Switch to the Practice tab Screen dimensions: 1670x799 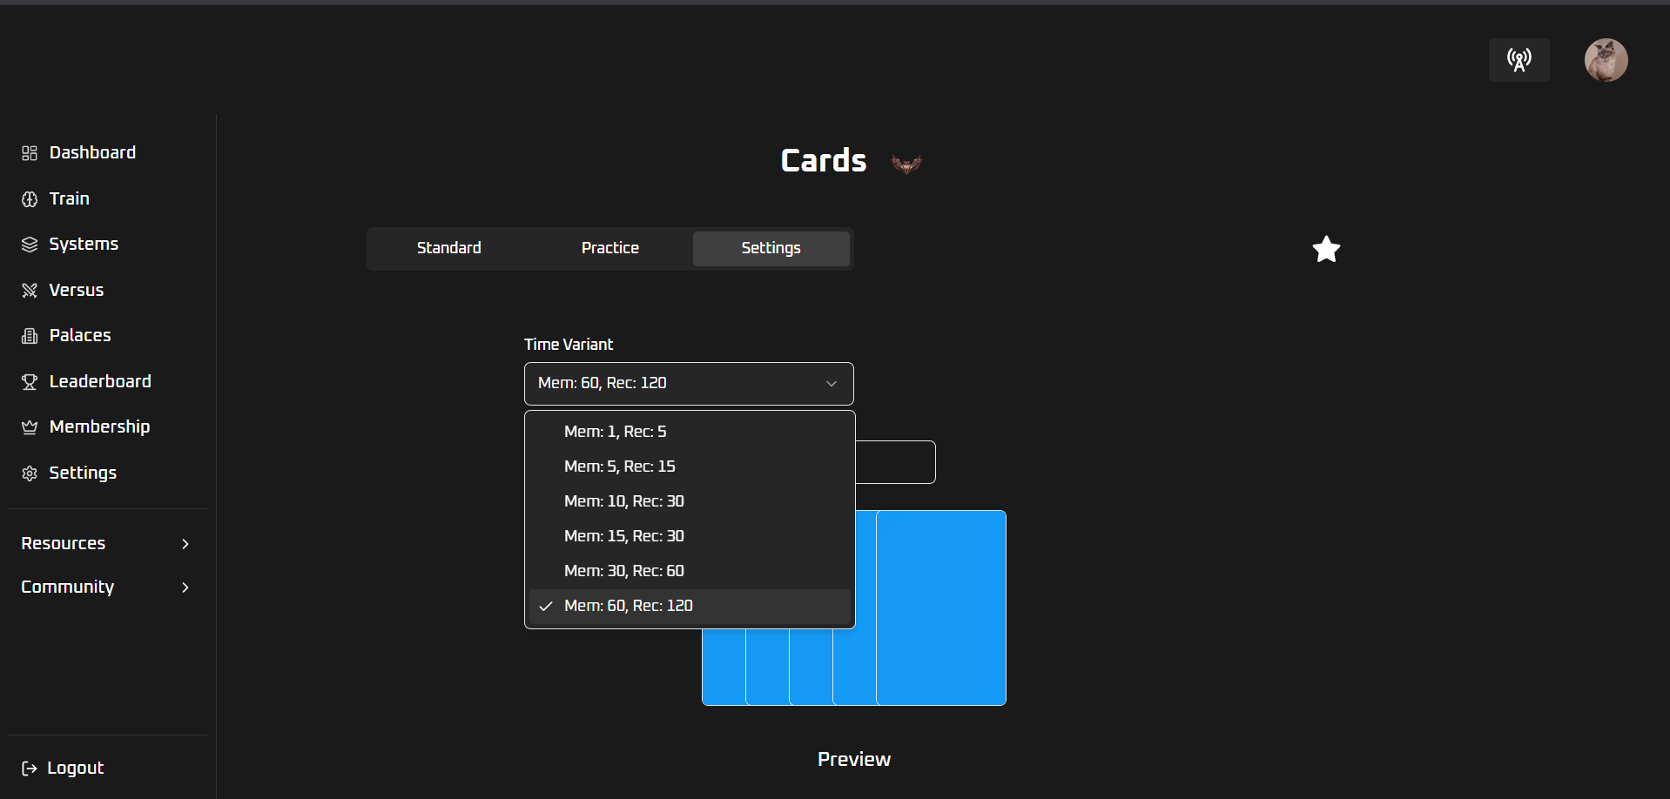609,249
